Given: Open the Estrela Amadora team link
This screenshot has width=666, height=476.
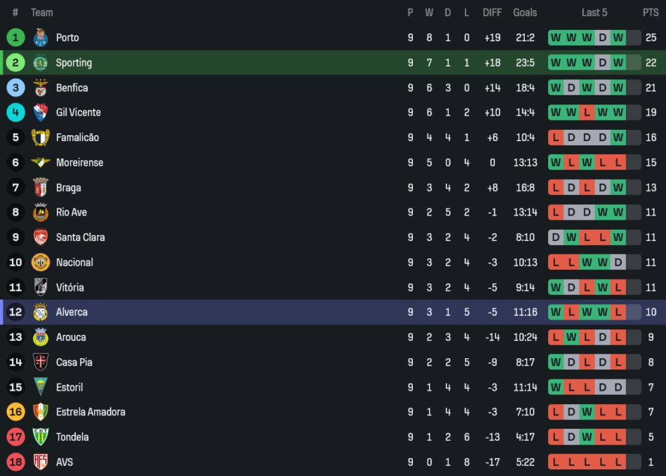Looking at the screenshot, I should tap(91, 412).
